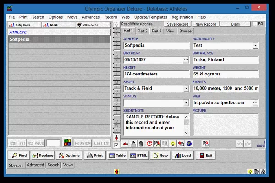Screen dimensions: 275x183
Task: Open the Update/Templates menu
Action: click(x=152, y=17)
